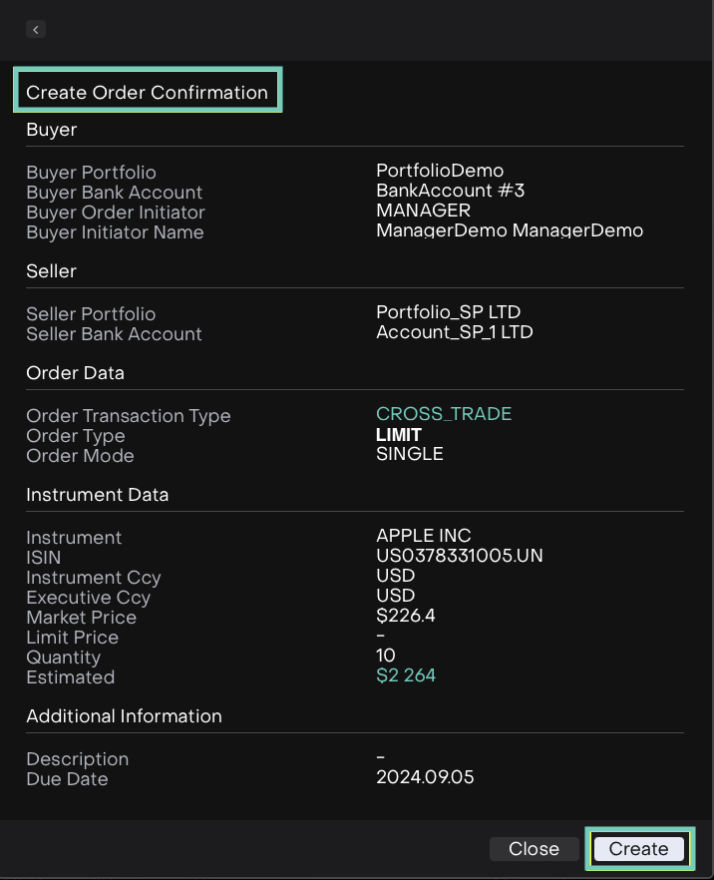Screen dimensions: 714x880
Task: Select the Portfolio_SP LTD seller portfolio
Action: [x=448, y=312]
